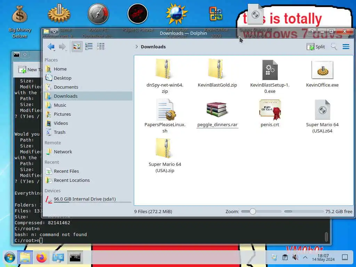This screenshot has height=267, width=356.
Task: Open the search magnifier in Dolphin
Action: 334,47
